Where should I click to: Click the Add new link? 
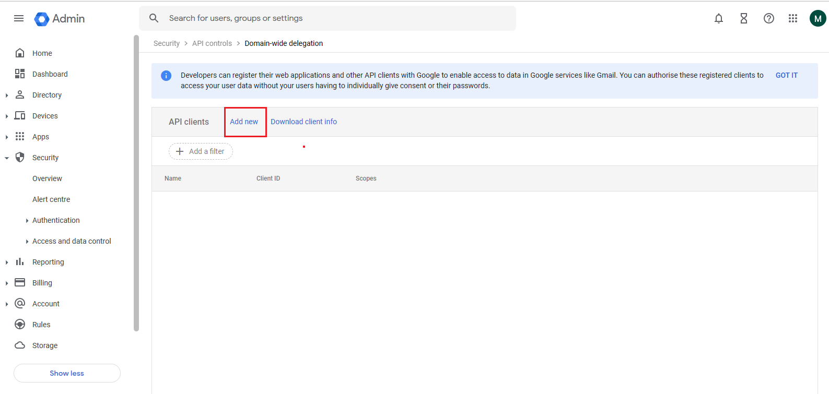244,122
